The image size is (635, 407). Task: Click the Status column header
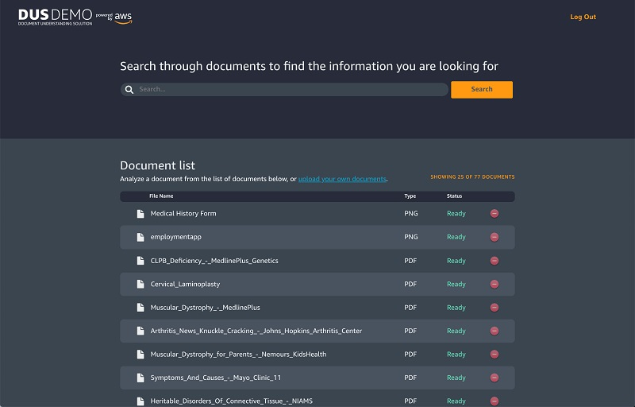(x=454, y=196)
